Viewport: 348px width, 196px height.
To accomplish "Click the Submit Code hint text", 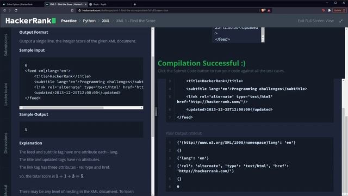I will pyautogui.click(x=221, y=71).
